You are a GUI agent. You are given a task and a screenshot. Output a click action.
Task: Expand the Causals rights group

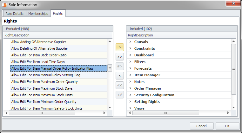130,42
